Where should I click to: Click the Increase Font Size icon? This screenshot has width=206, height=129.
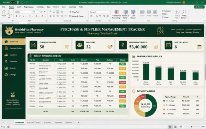coord(41,12)
